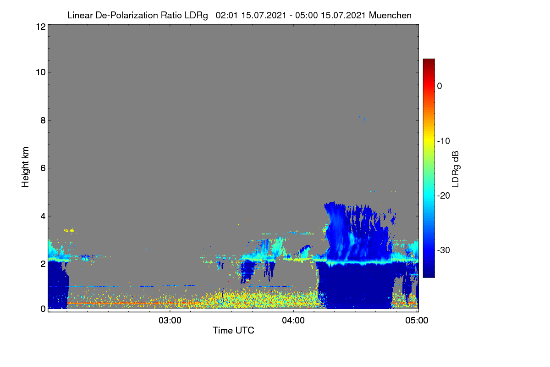Click the small blue speck near 8 km
Viewport: 550px width, 367px height.
[364, 119]
